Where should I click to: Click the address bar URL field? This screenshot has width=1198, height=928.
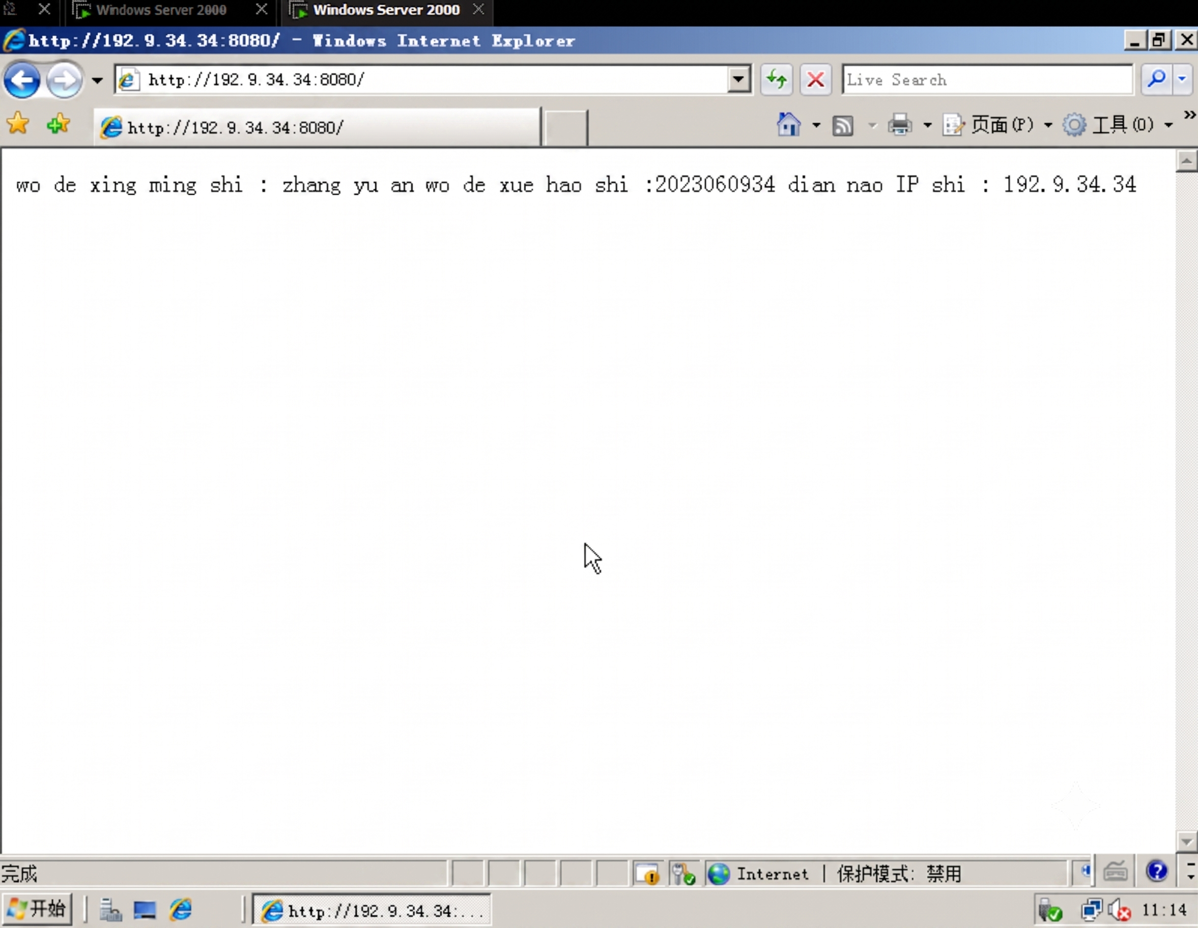(422, 80)
